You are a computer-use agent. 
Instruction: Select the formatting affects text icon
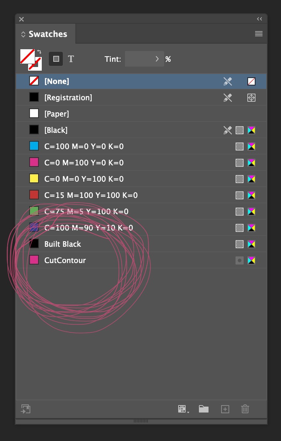pyautogui.click(x=71, y=59)
